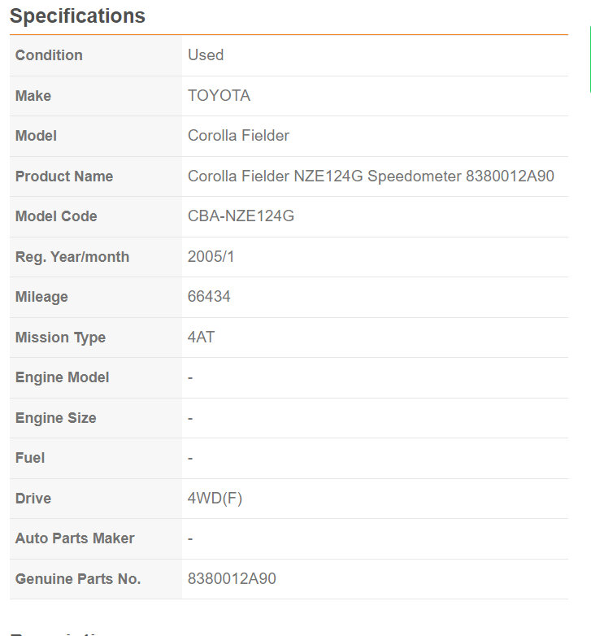Select the 'Corolla Fielder' model value
The width and height of the screenshot is (591, 636).
(238, 136)
